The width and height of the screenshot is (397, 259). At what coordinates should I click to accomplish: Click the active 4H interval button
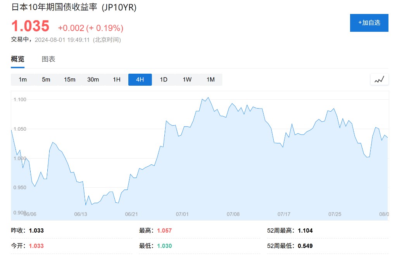coord(140,79)
